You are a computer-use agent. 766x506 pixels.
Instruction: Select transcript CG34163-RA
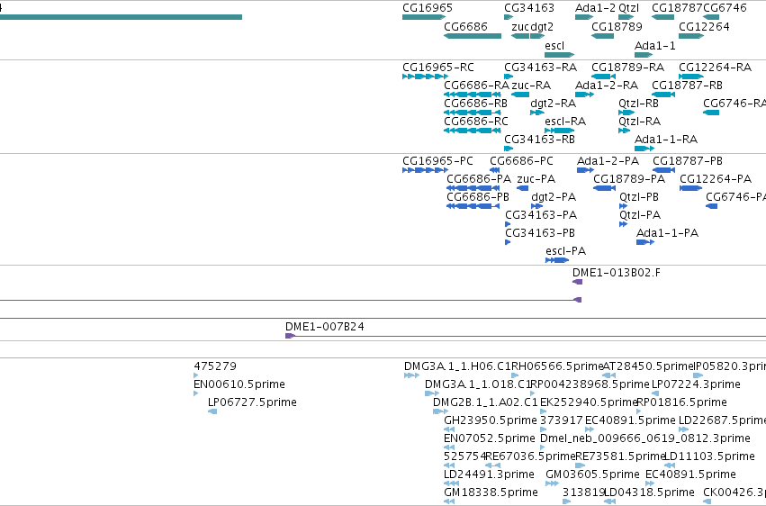[540, 67]
